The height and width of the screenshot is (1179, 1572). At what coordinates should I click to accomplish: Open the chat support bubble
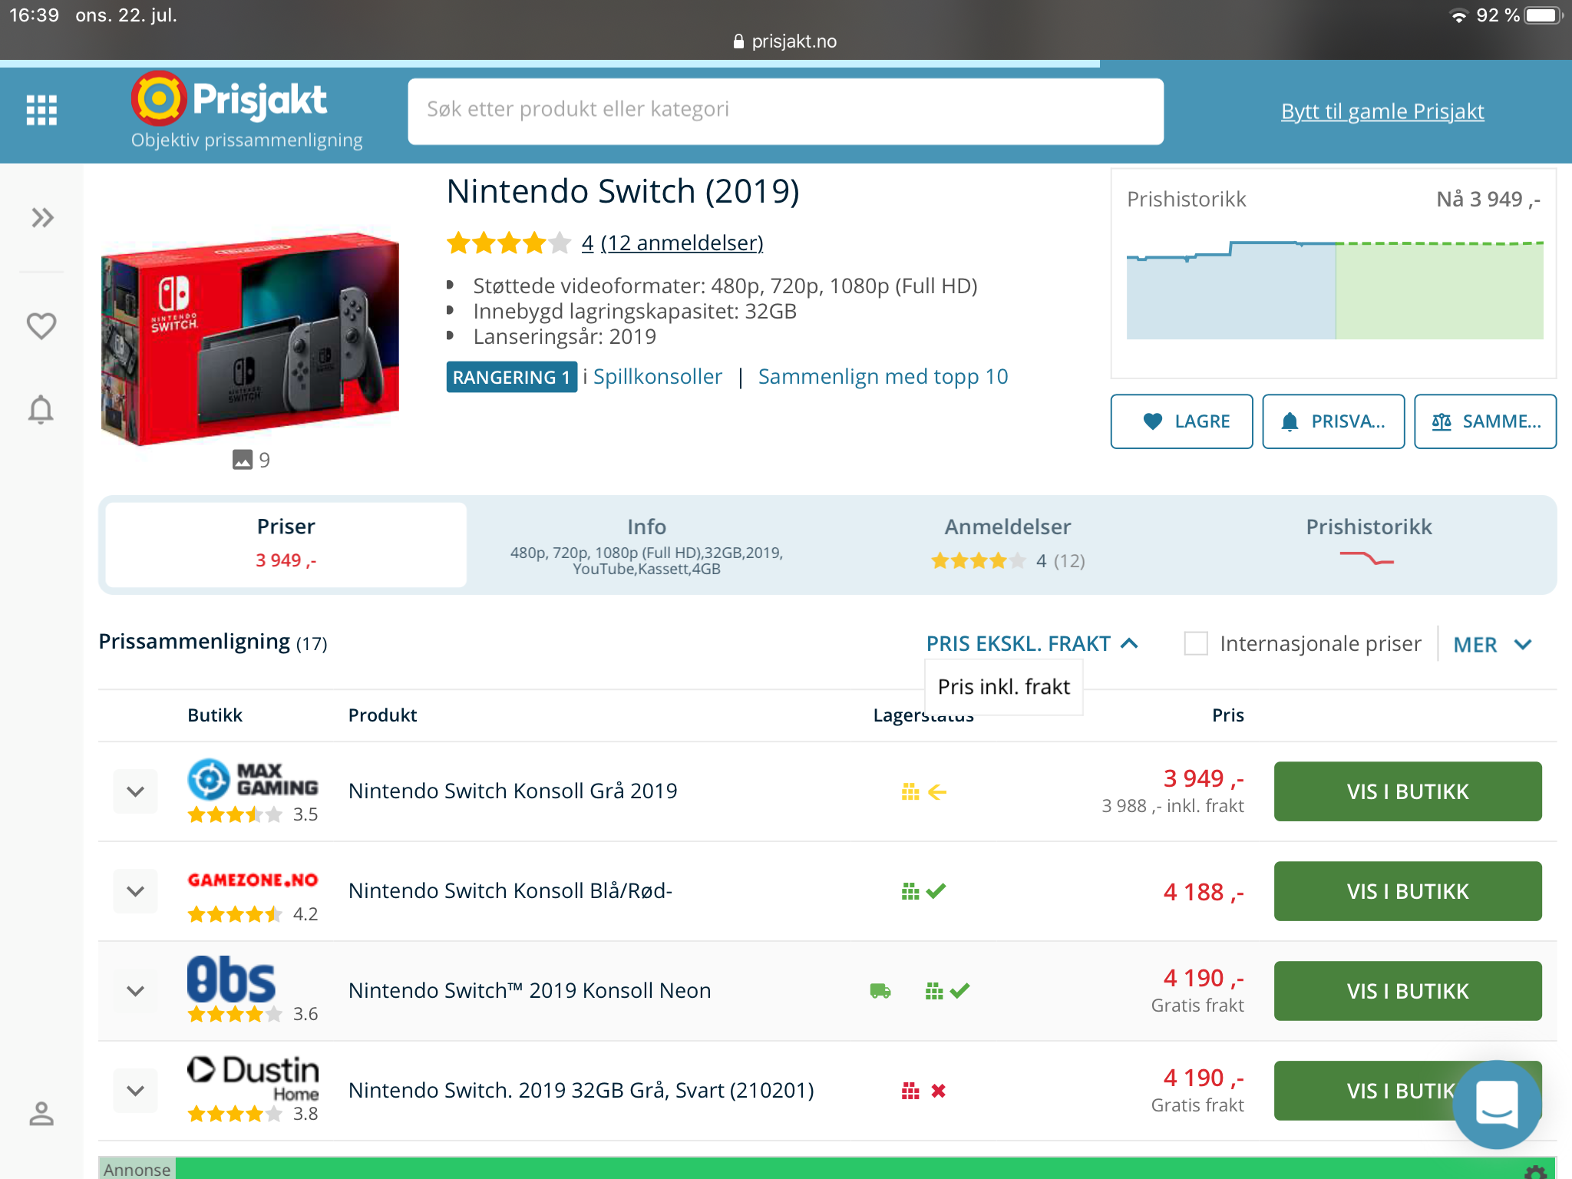click(1497, 1104)
